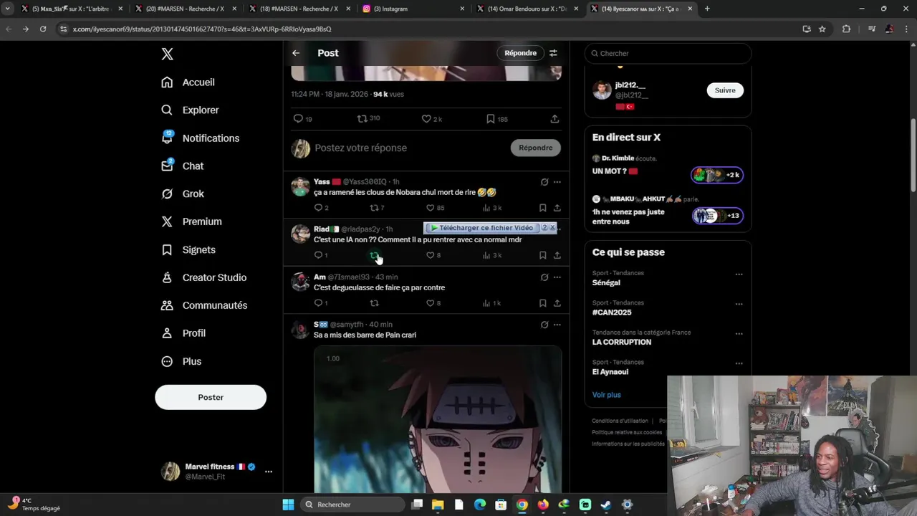917x516 pixels.
Task: Open the Sénégal trend
Action: point(606,283)
